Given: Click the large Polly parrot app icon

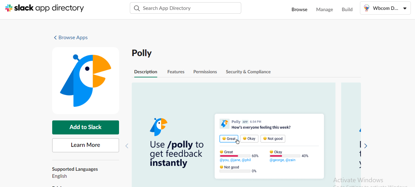Looking at the screenshot, I should coord(86,81).
